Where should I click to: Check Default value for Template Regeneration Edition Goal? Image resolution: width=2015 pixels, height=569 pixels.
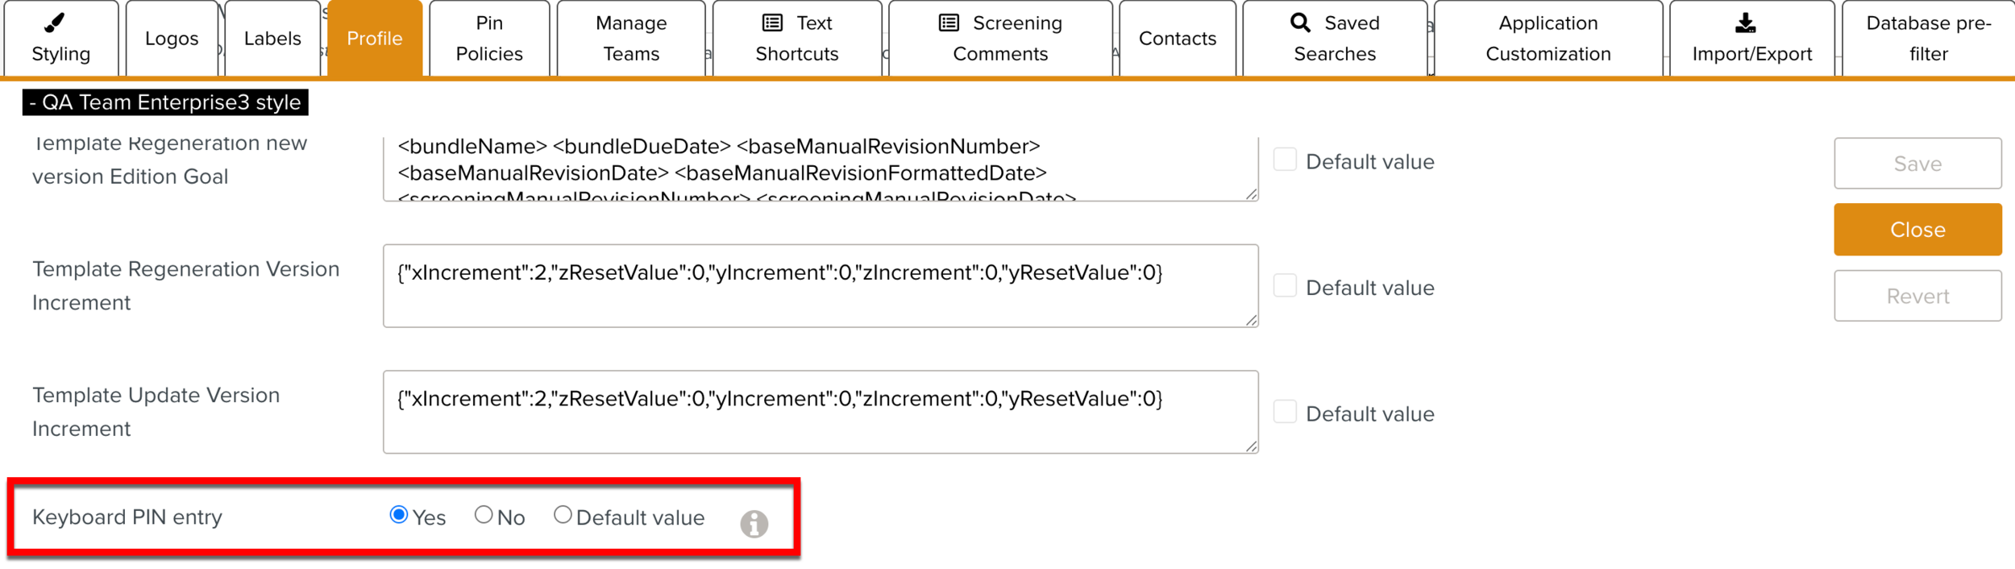tap(1285, 160)
